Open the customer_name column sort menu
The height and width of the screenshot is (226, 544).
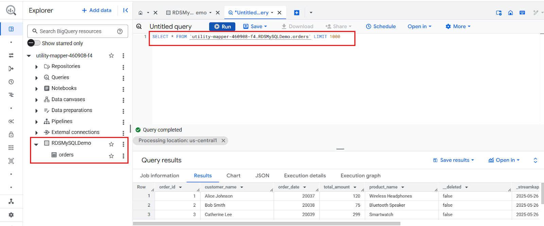(x=242, y=187)
